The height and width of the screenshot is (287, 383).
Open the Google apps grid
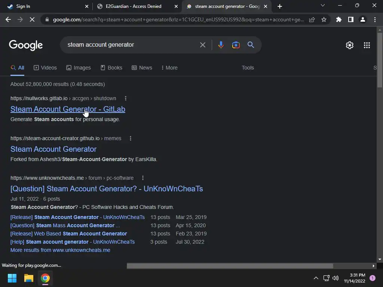tap(367, 45)
